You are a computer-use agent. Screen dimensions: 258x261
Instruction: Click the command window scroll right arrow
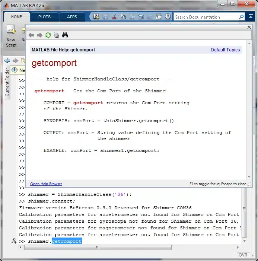point(238,247)
